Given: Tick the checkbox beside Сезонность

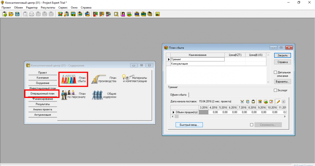Looking at the screenshot, I should point(251,125).
